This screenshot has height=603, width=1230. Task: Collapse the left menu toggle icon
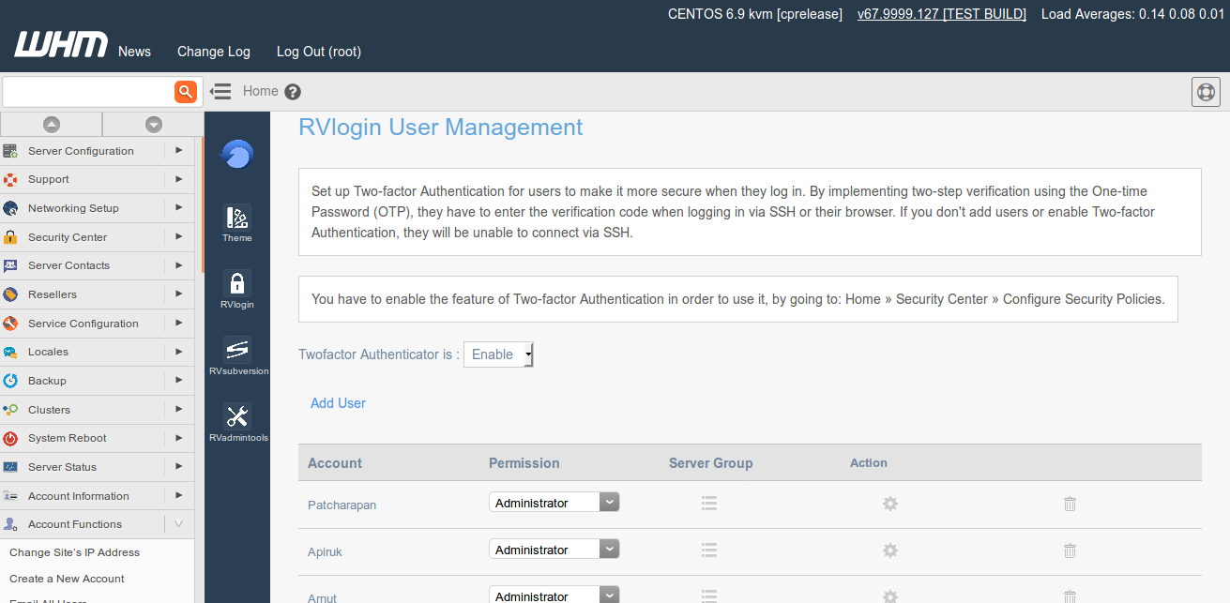[220, 91]
